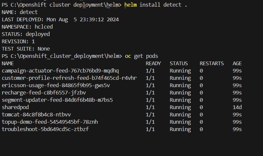Click the 'STATUS: deployed' output line
The width and height of the screenshot is (263, 156).
tap(26, 34)
